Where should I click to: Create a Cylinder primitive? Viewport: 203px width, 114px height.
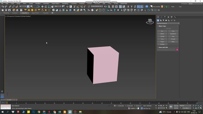[162, 36]
